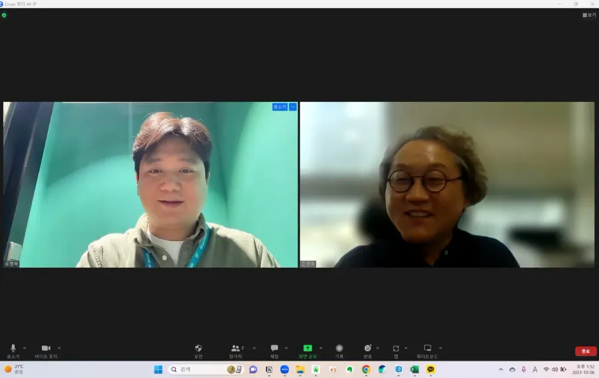This screenshot has height=378, width=599.
Task: Open more options on left video tile
Action: [293, 107]
